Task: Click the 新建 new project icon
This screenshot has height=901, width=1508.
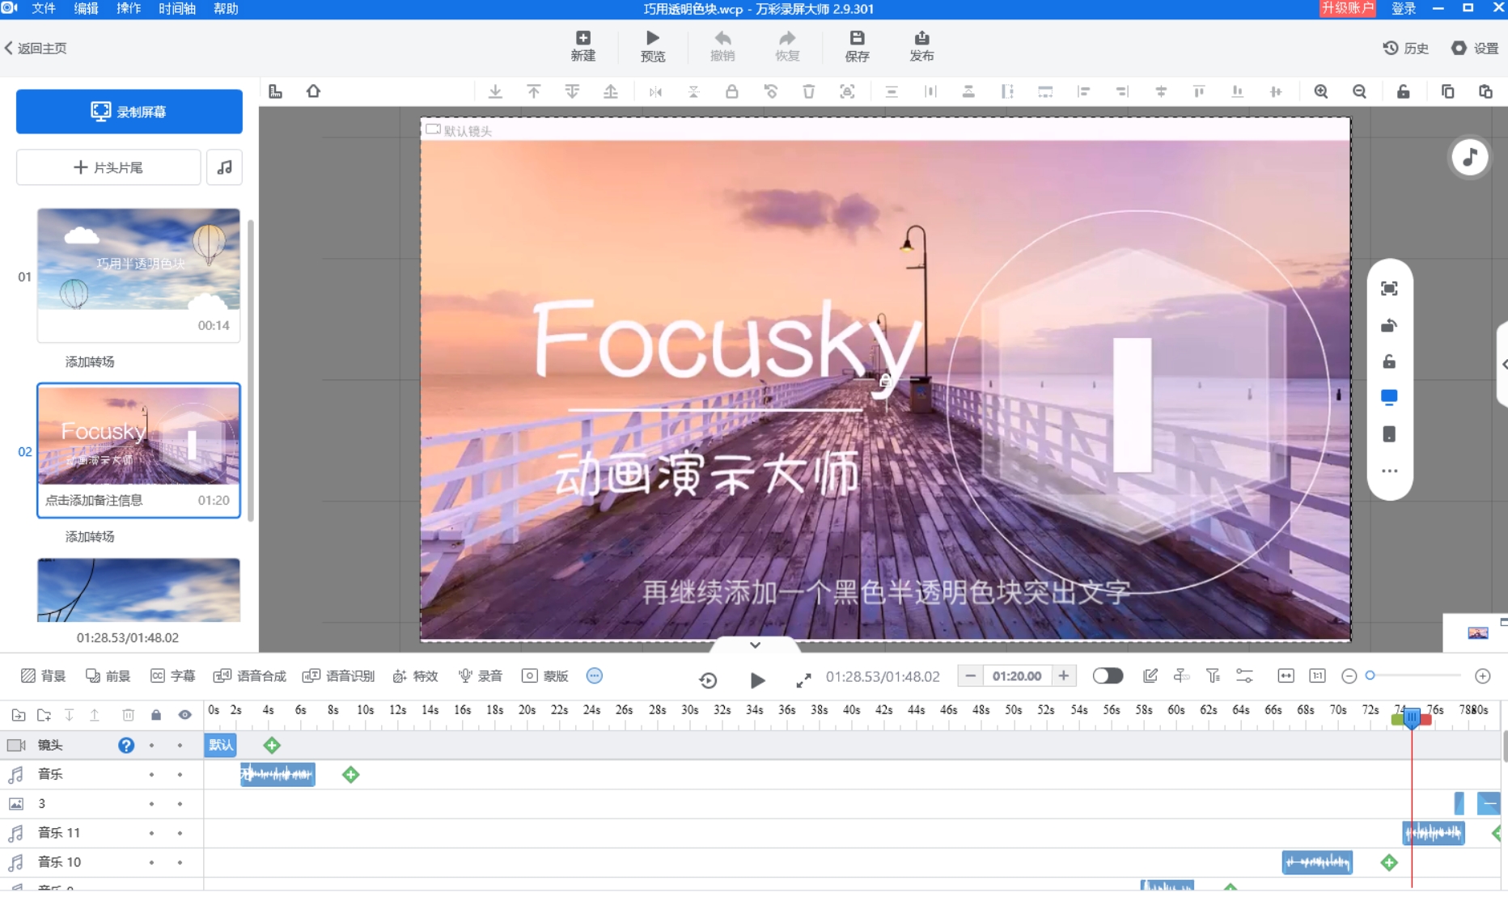Action: (x=583, y=46)
